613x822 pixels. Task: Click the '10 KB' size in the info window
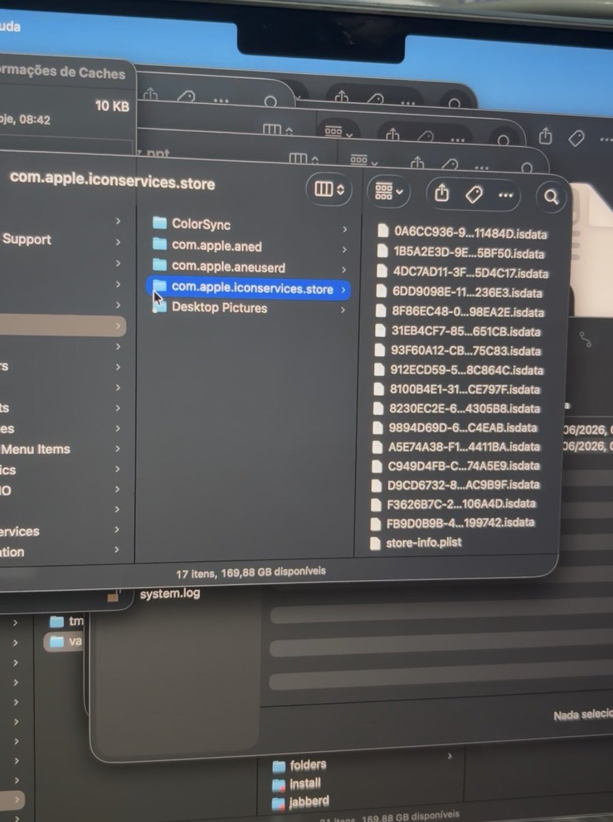point(112,106)
